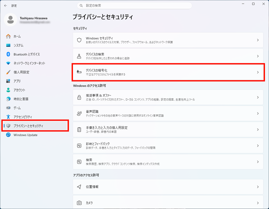Viewport: 269px width, 209px height.
Task: Click the privacy shield sidebar icon
Action: pyautogui.click(x=8, y=126)
